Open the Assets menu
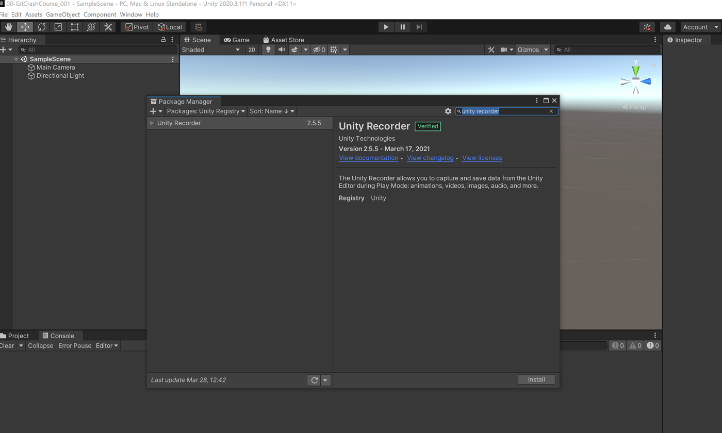 coord(34,14)
